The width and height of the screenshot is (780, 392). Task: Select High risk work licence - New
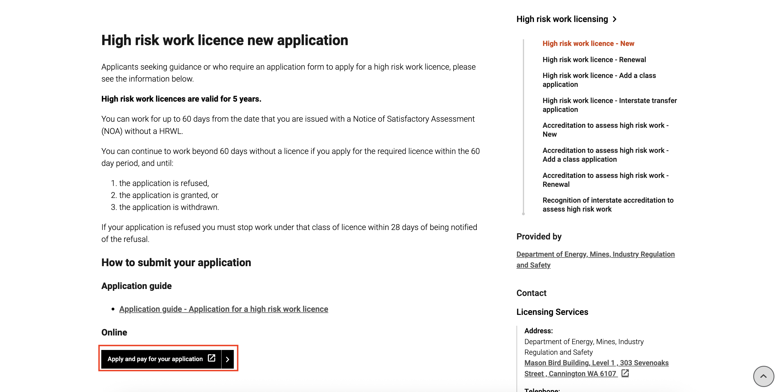[588, 43]
